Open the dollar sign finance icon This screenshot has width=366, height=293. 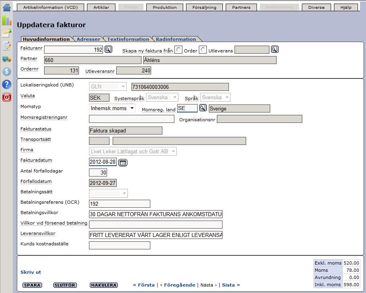pos(6,71)
